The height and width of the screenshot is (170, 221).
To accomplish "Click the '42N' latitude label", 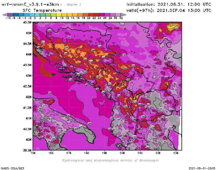I will pyautogui.click(x=28, y=97).
